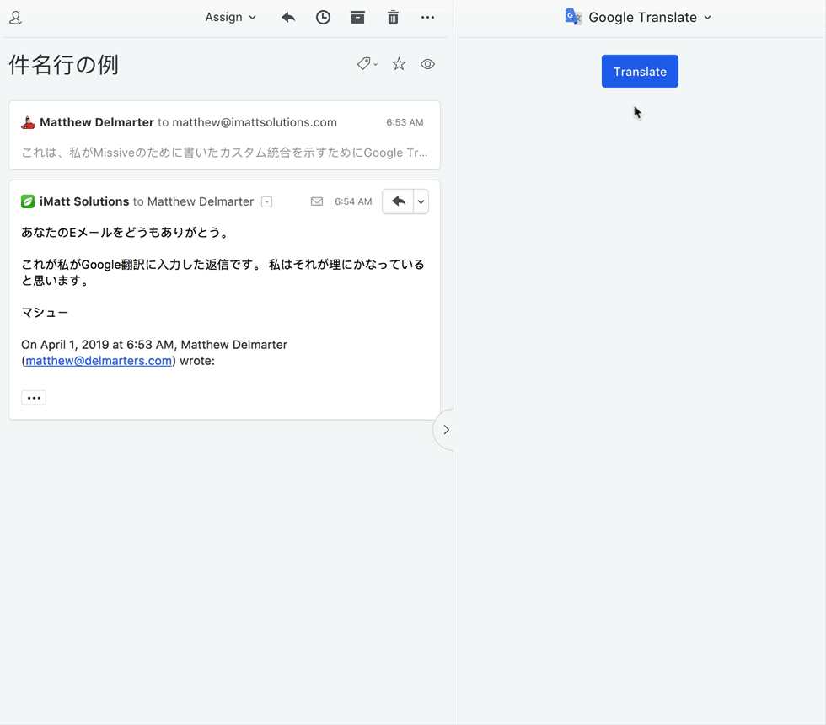Click Matthew Delmarter's avatar in first message
This screenshot has height=725, width=826.
tap(28, 123)
